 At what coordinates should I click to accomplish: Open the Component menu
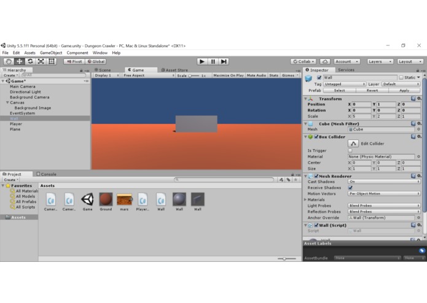(77, 53)
